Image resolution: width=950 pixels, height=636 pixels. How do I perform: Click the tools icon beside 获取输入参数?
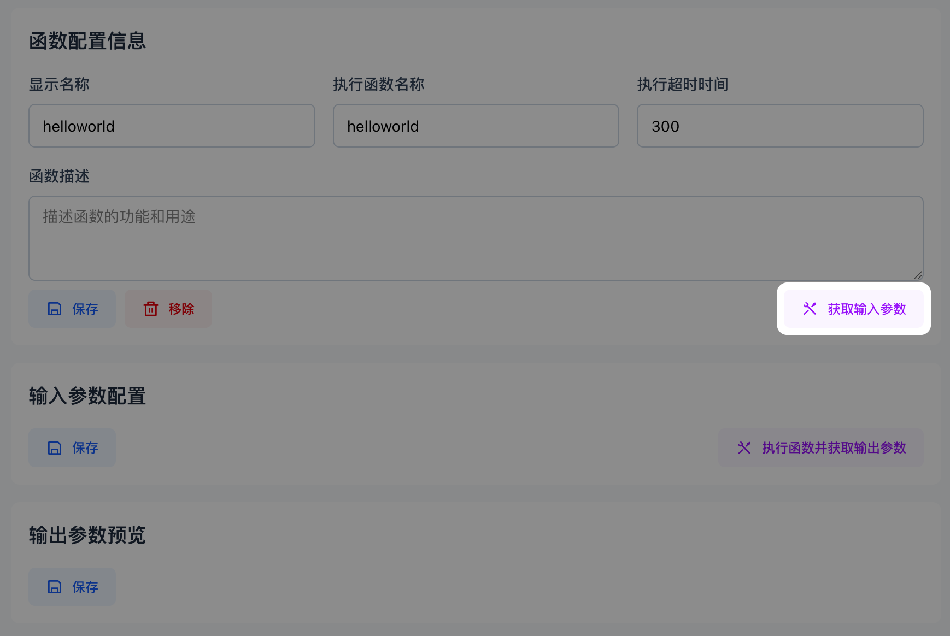point(810,309)
